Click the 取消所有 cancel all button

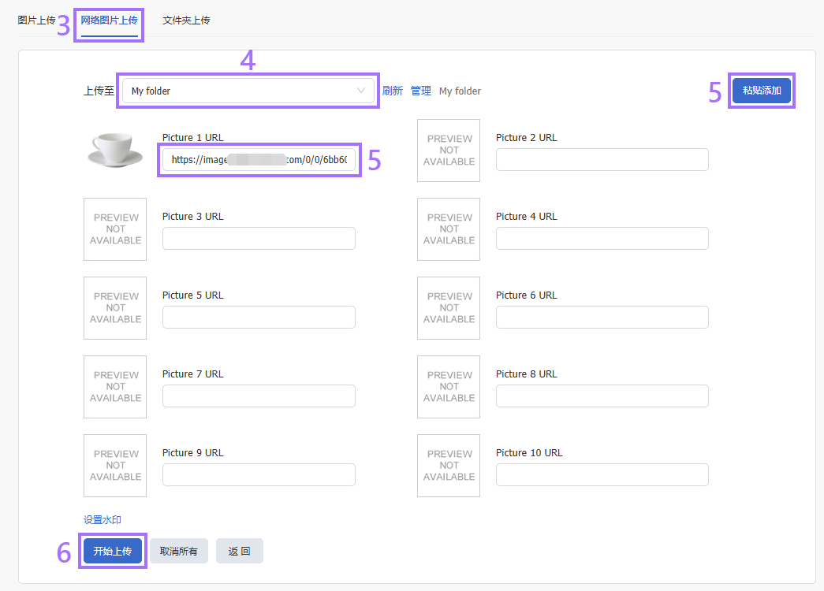tap(179, 552)
